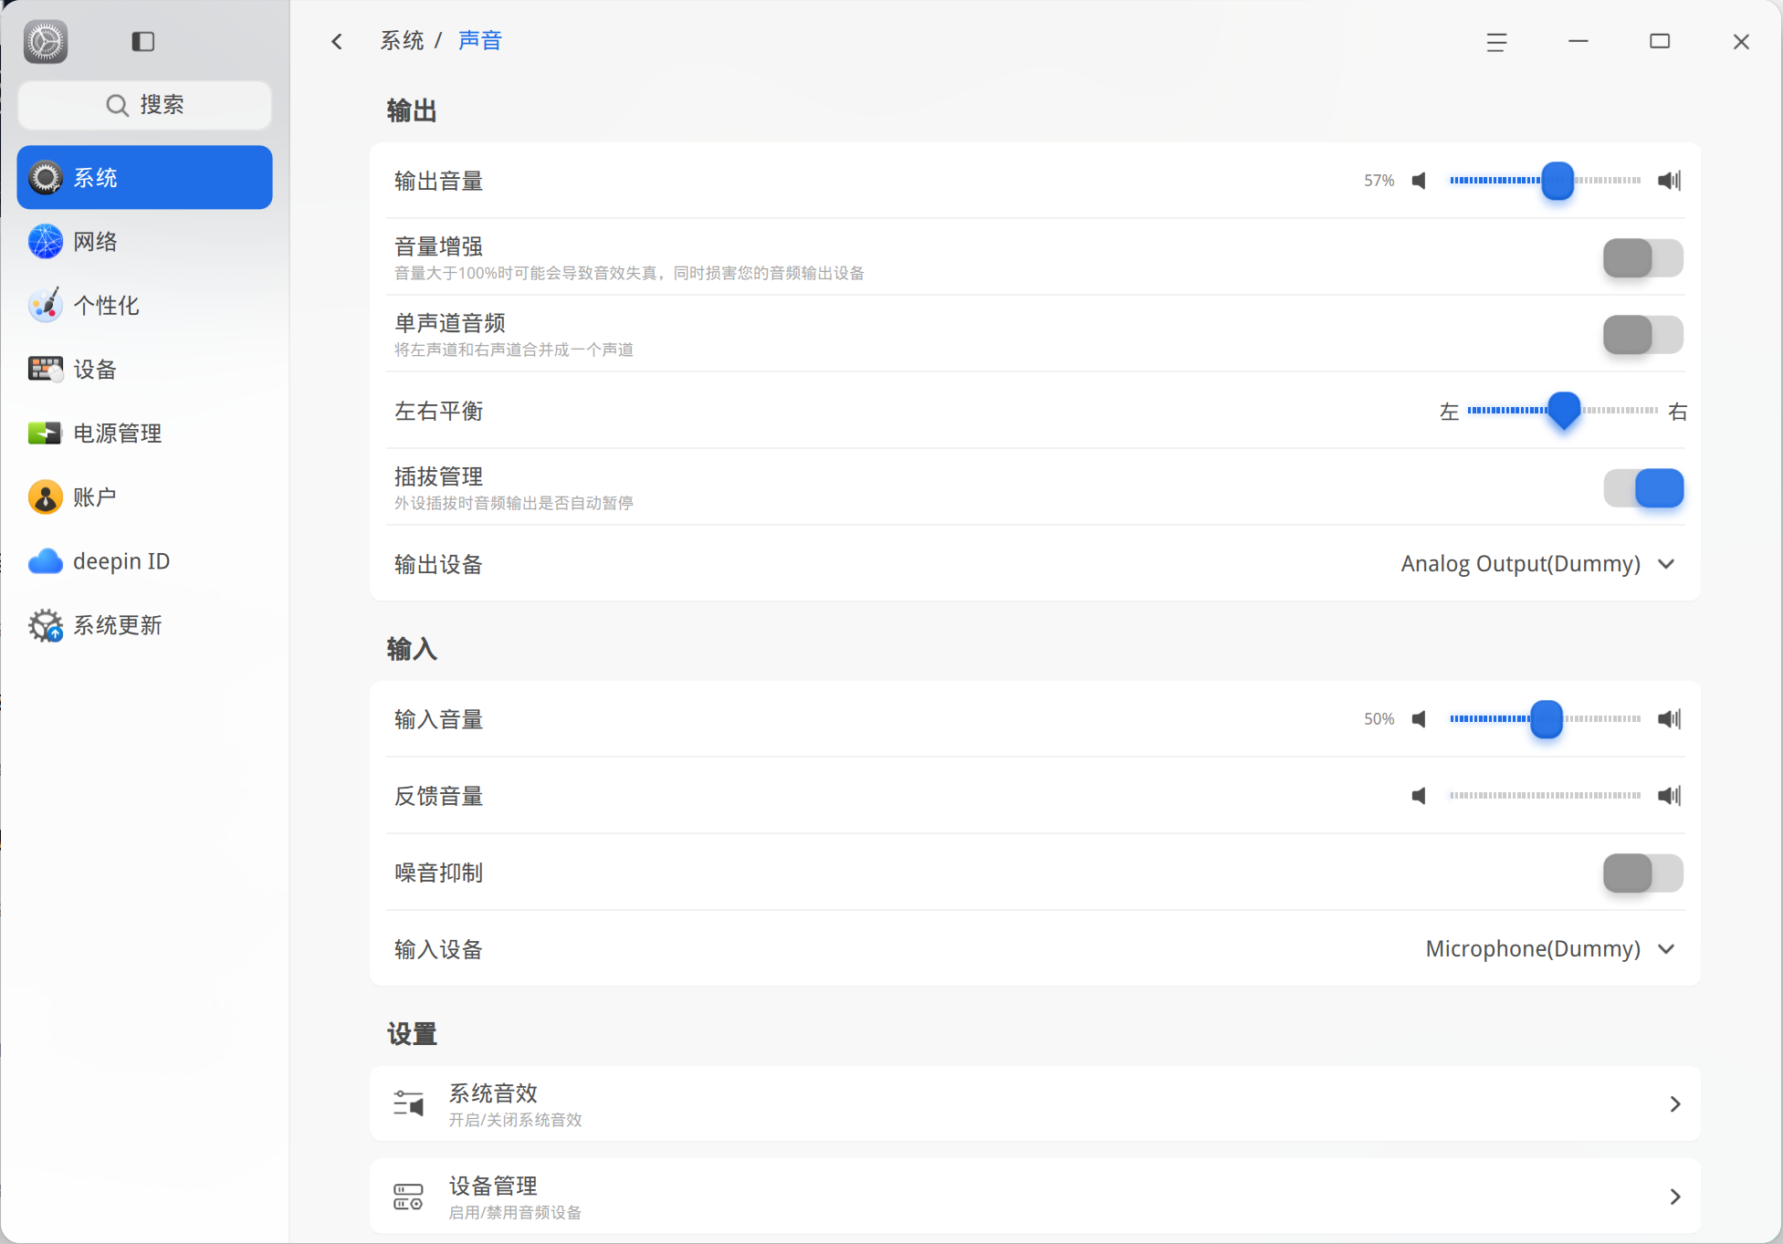Image resolution: width=1783 pixels, height=1244 pixels.
Task: Click the Control Center gear logo
Action: click(x=46, y=41)
